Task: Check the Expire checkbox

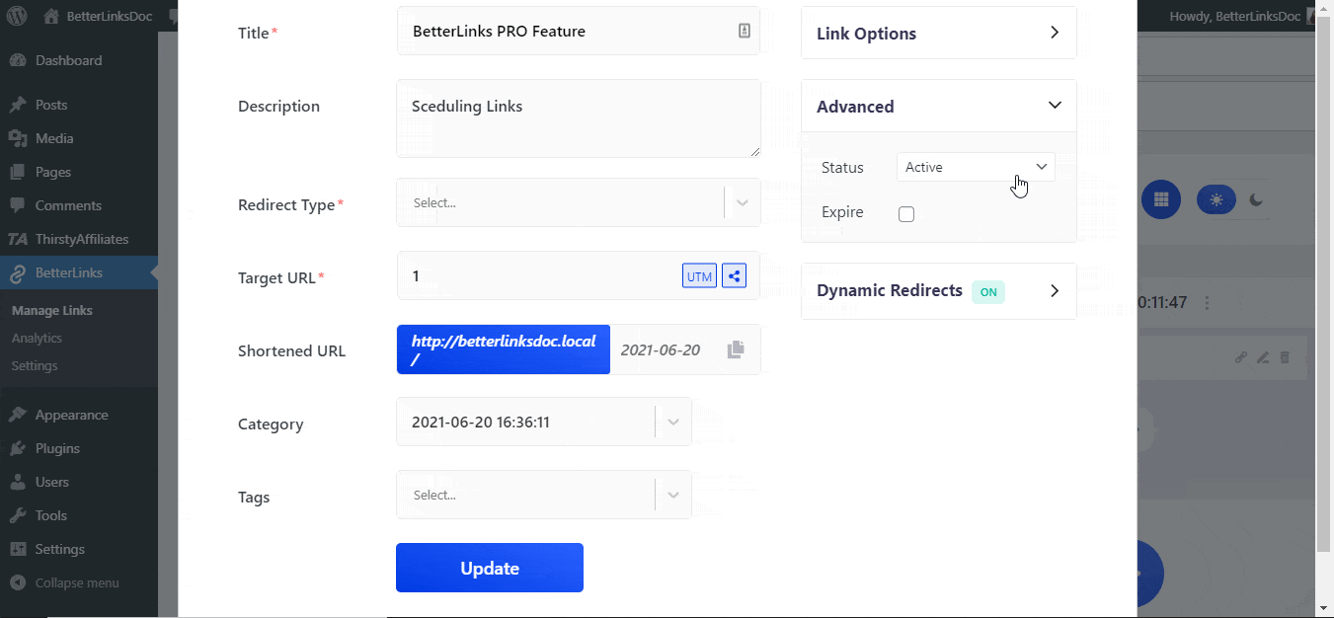Action: (906, 213)
